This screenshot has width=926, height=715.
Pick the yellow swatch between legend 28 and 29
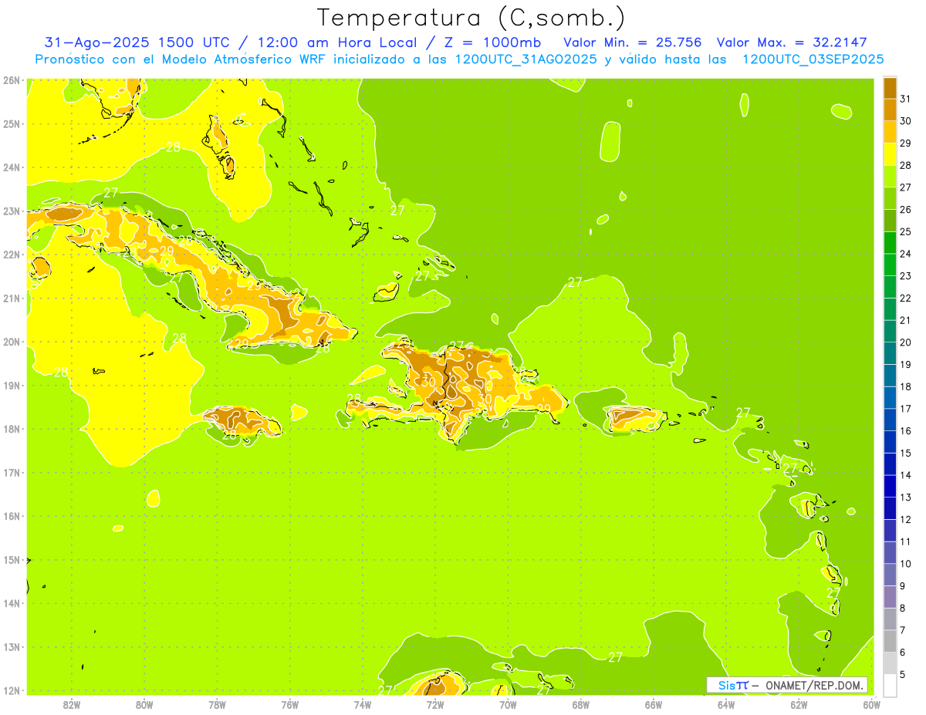[890, 154]
